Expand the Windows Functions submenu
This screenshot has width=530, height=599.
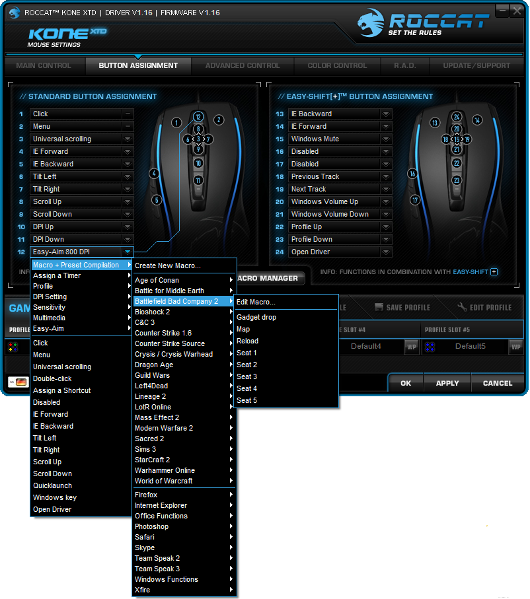[184, 580]
